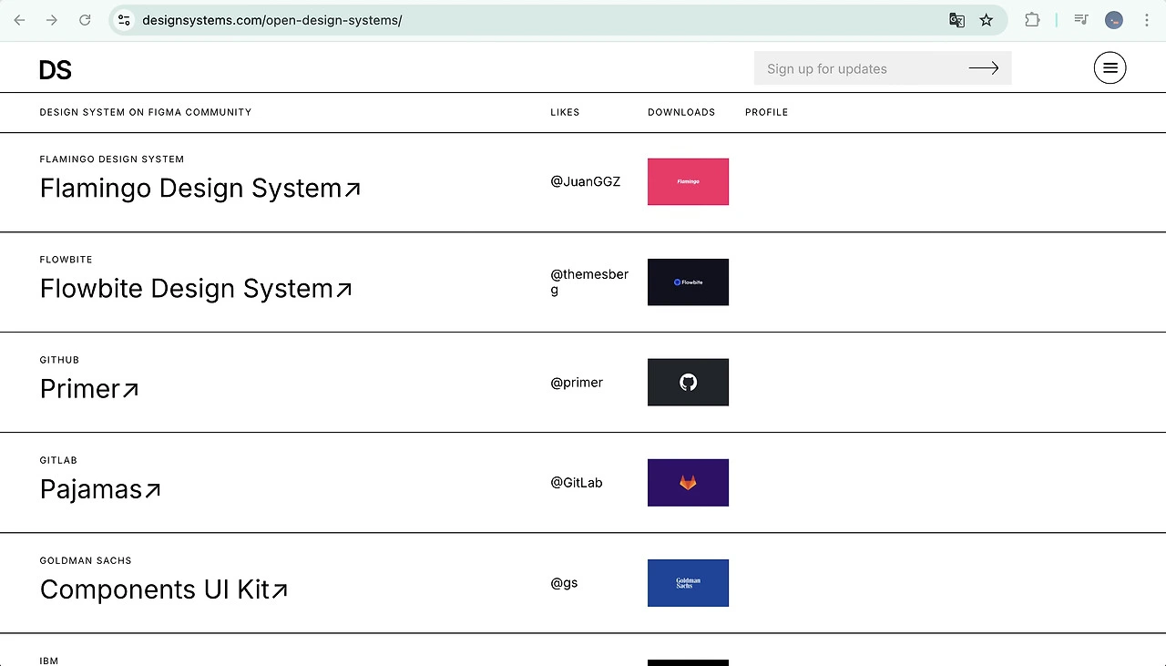This screenshot has height=666, width=1166.
Task: Open the media controls icon
Action: tap(1081, 20)
